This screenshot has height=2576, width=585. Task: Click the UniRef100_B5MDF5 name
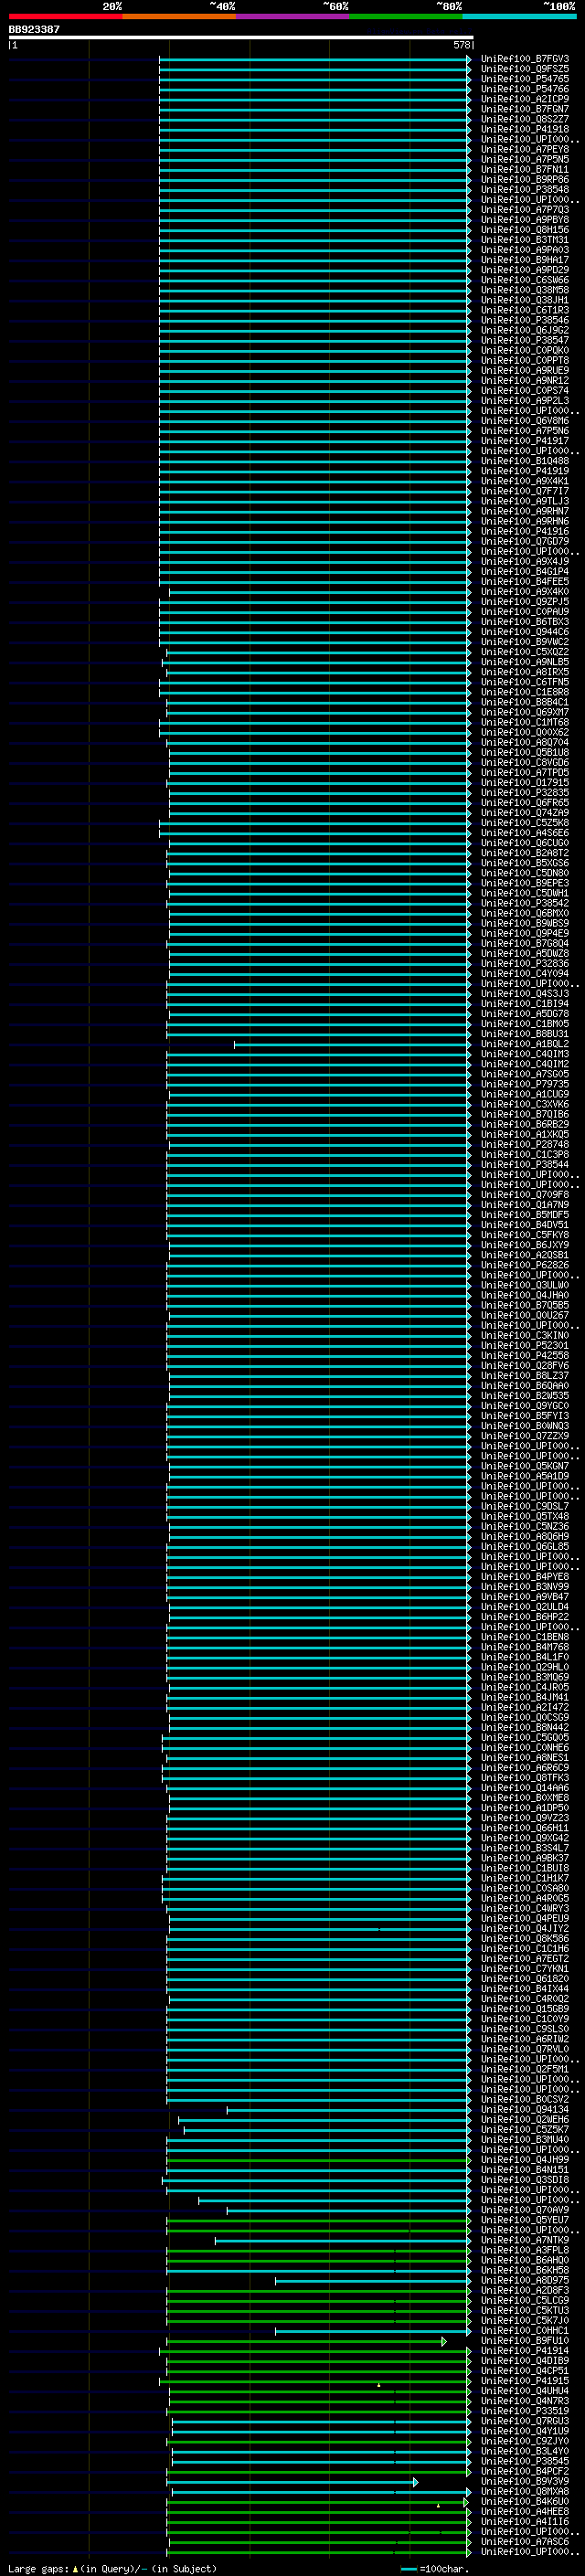[525, 1215]
